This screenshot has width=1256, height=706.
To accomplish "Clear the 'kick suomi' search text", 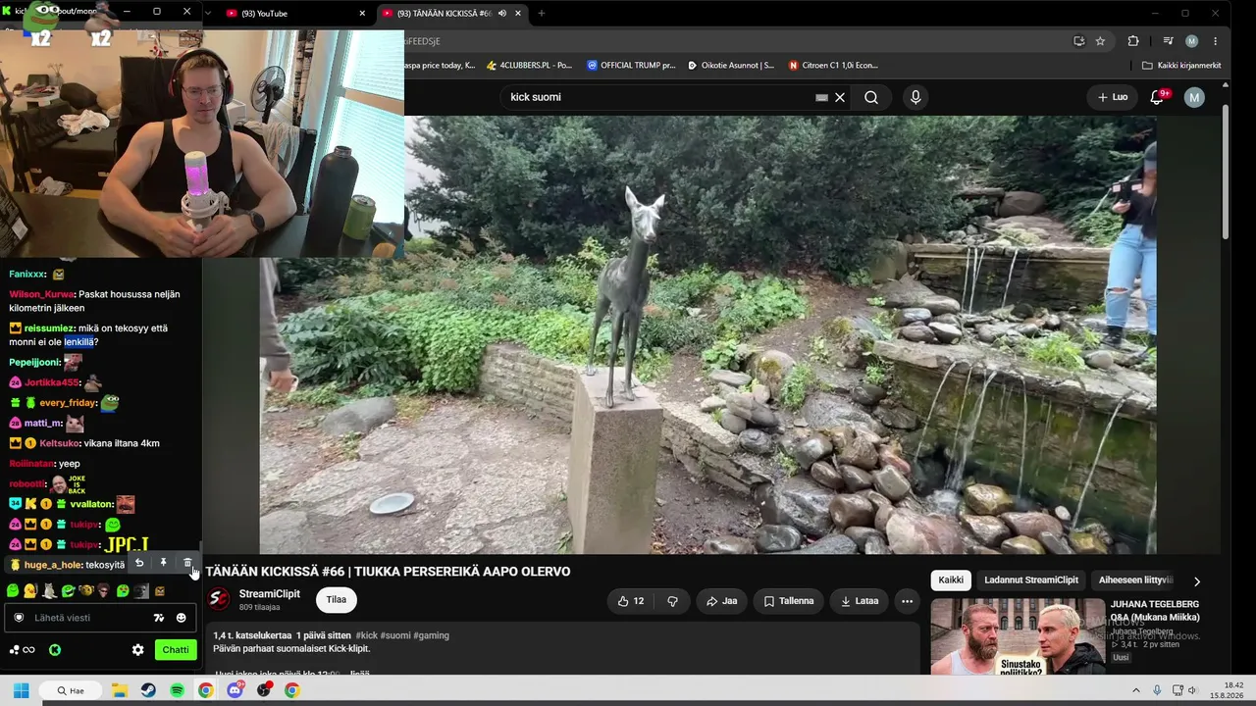I will (x=840, y=97).
